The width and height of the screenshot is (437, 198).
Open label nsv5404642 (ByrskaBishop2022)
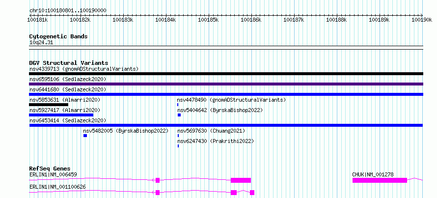(220, 110)
